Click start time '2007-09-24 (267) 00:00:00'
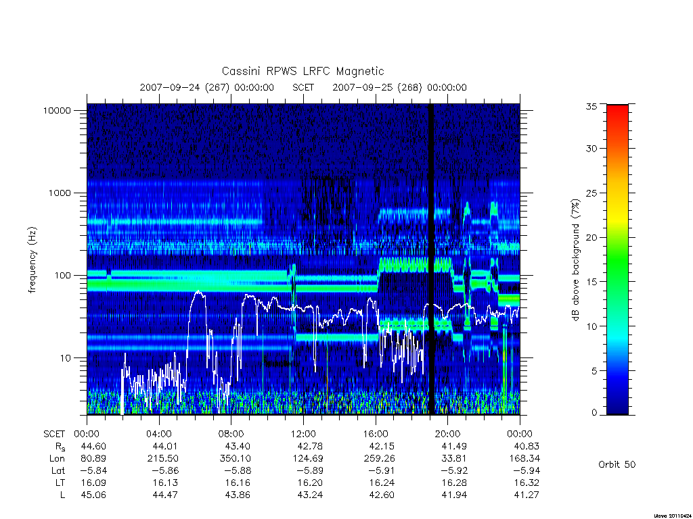The height and width of the screenshot is (519, 693). pyautogui.click(x=207, y=87)
